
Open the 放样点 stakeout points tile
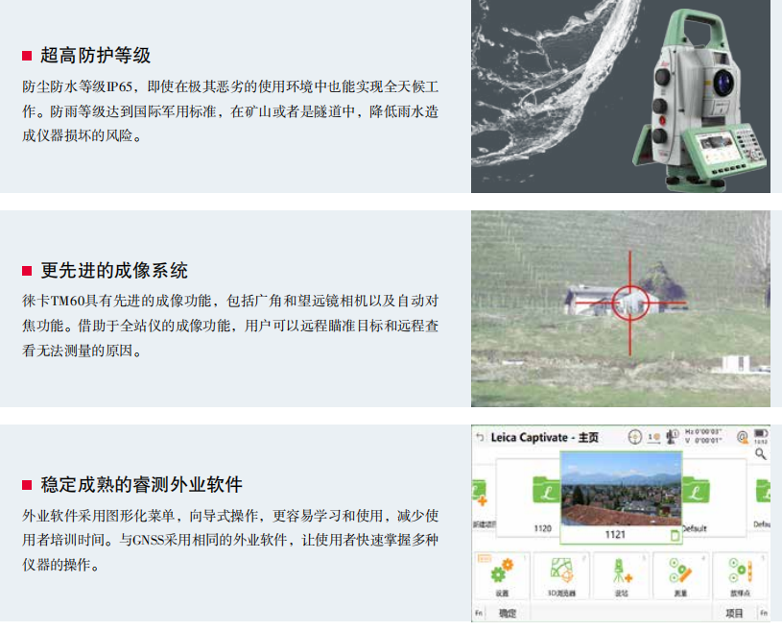point(738,577)
